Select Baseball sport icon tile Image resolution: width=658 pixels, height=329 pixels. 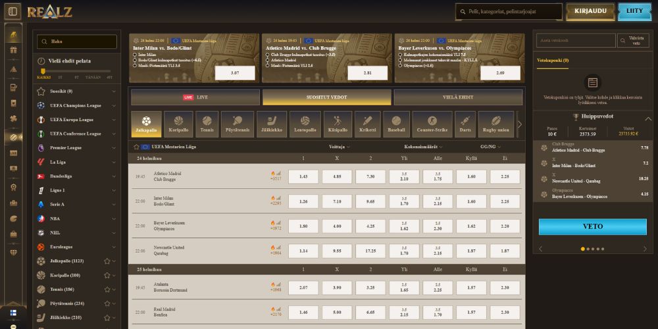(x=396, y=124)
